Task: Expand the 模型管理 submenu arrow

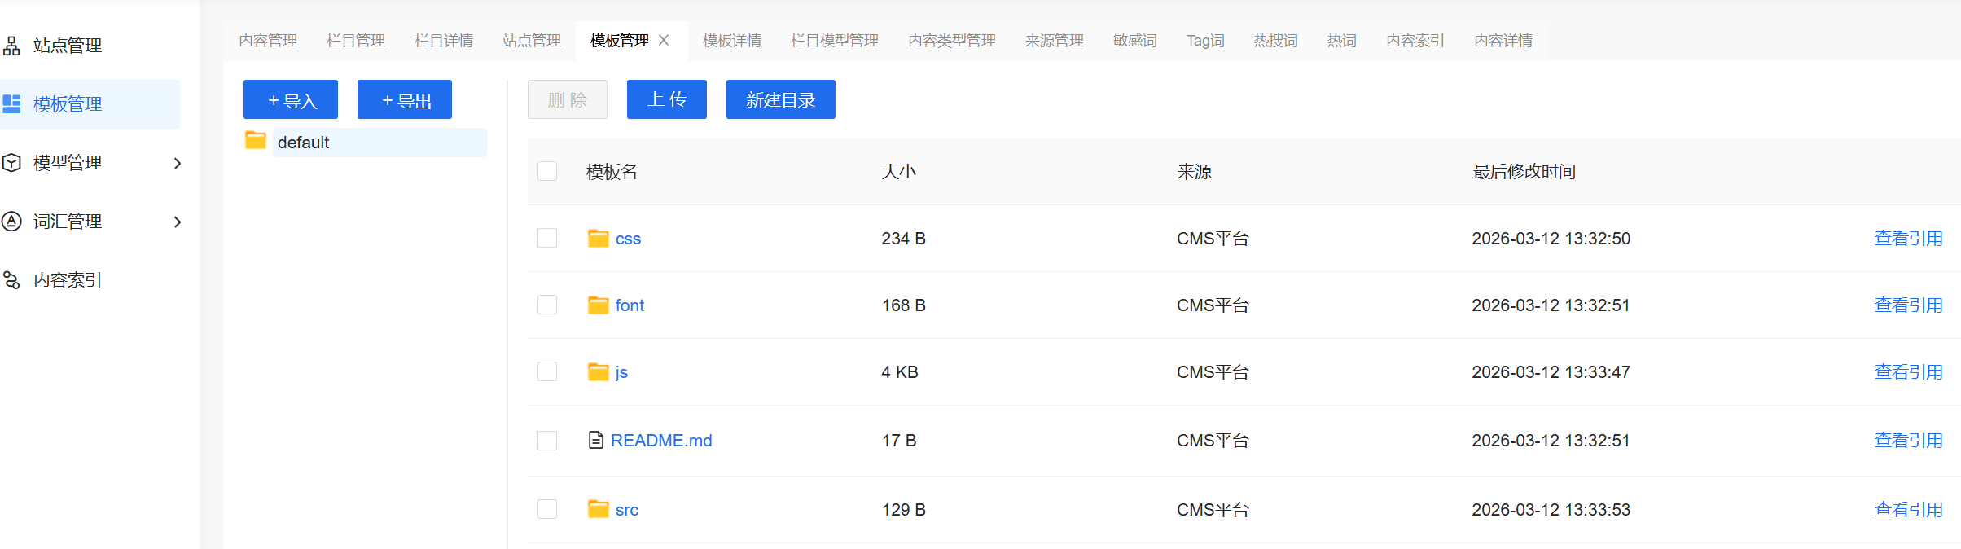Action: 178,163
